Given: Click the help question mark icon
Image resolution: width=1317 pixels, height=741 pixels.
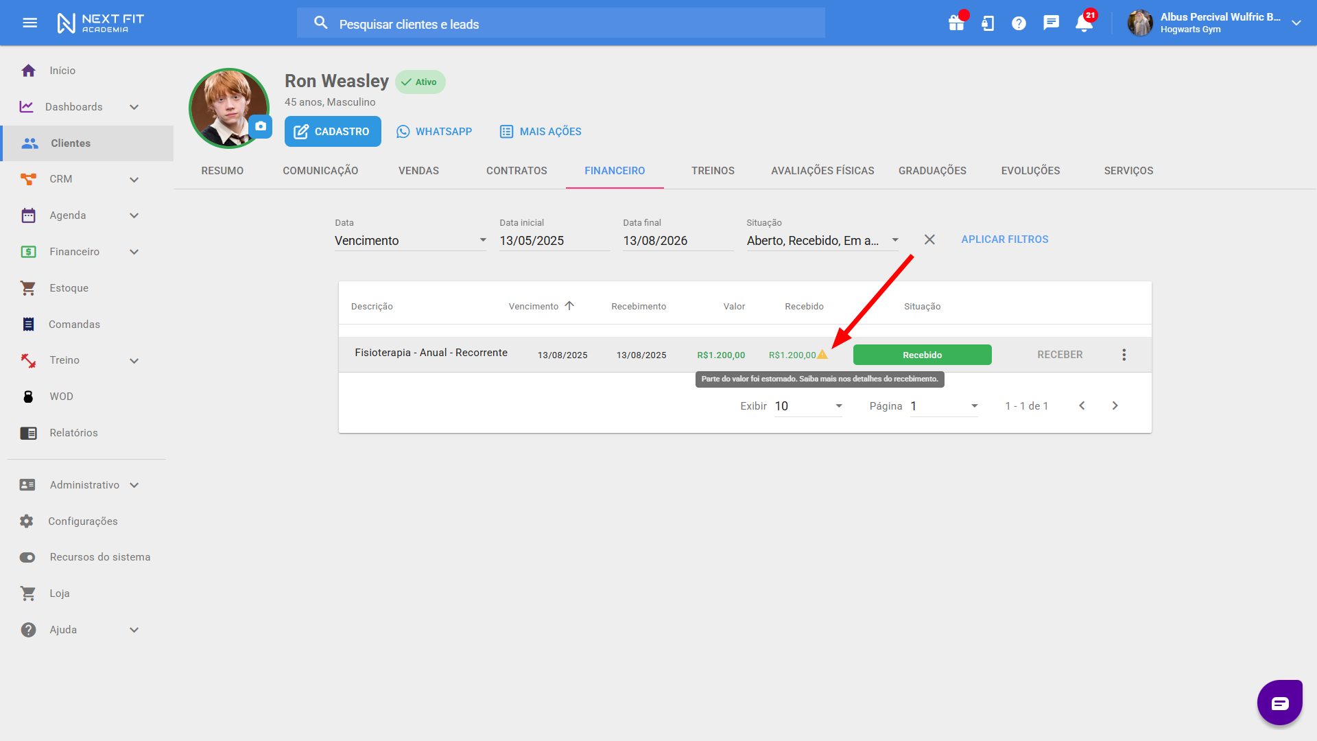Looking at the screenshot, I should (x=1019, y=23).
